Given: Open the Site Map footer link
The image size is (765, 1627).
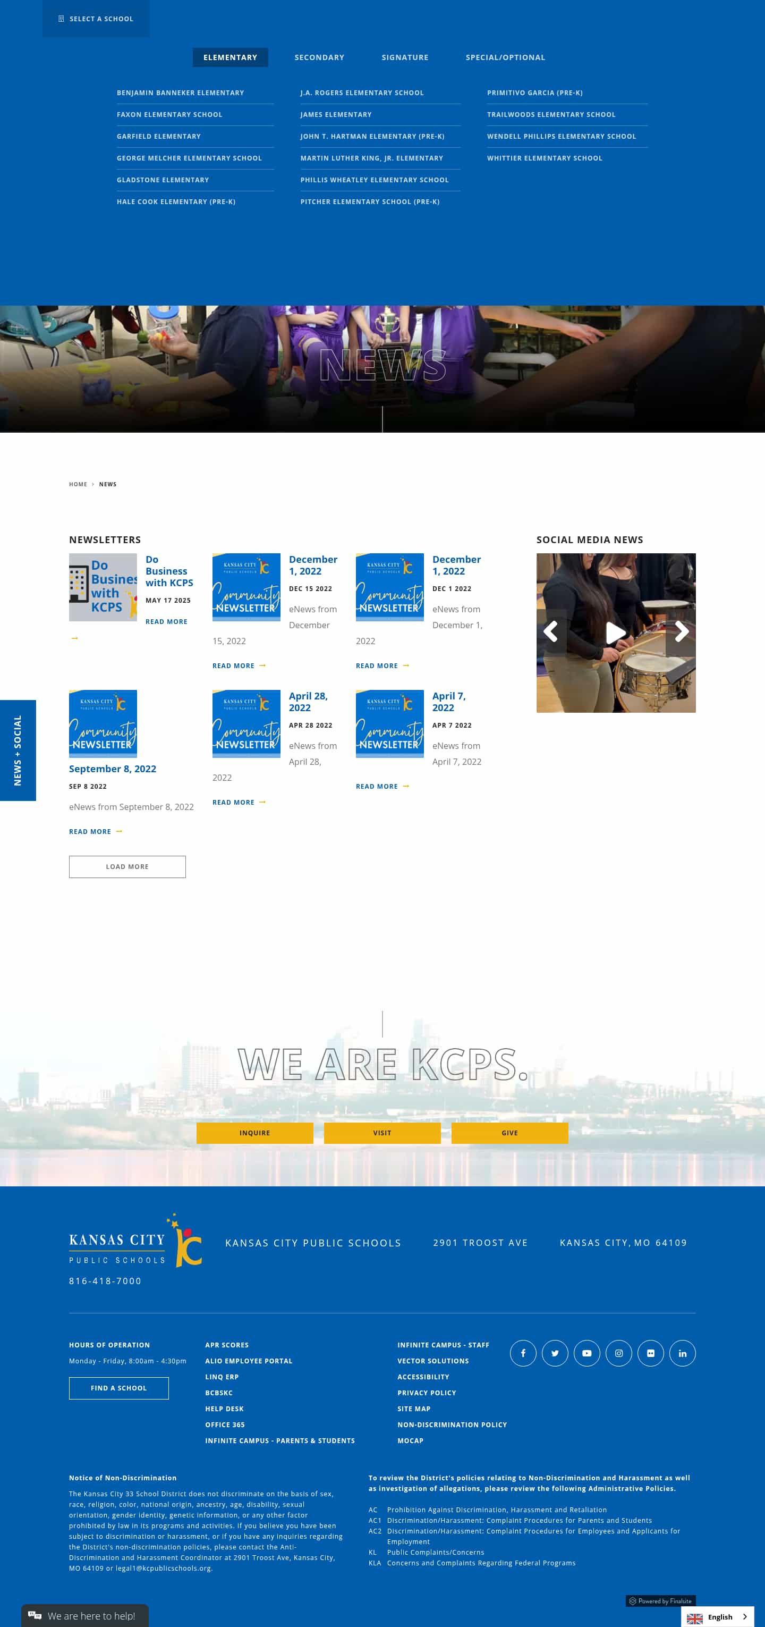Looking at the screenshot, I should point(414,1409).
